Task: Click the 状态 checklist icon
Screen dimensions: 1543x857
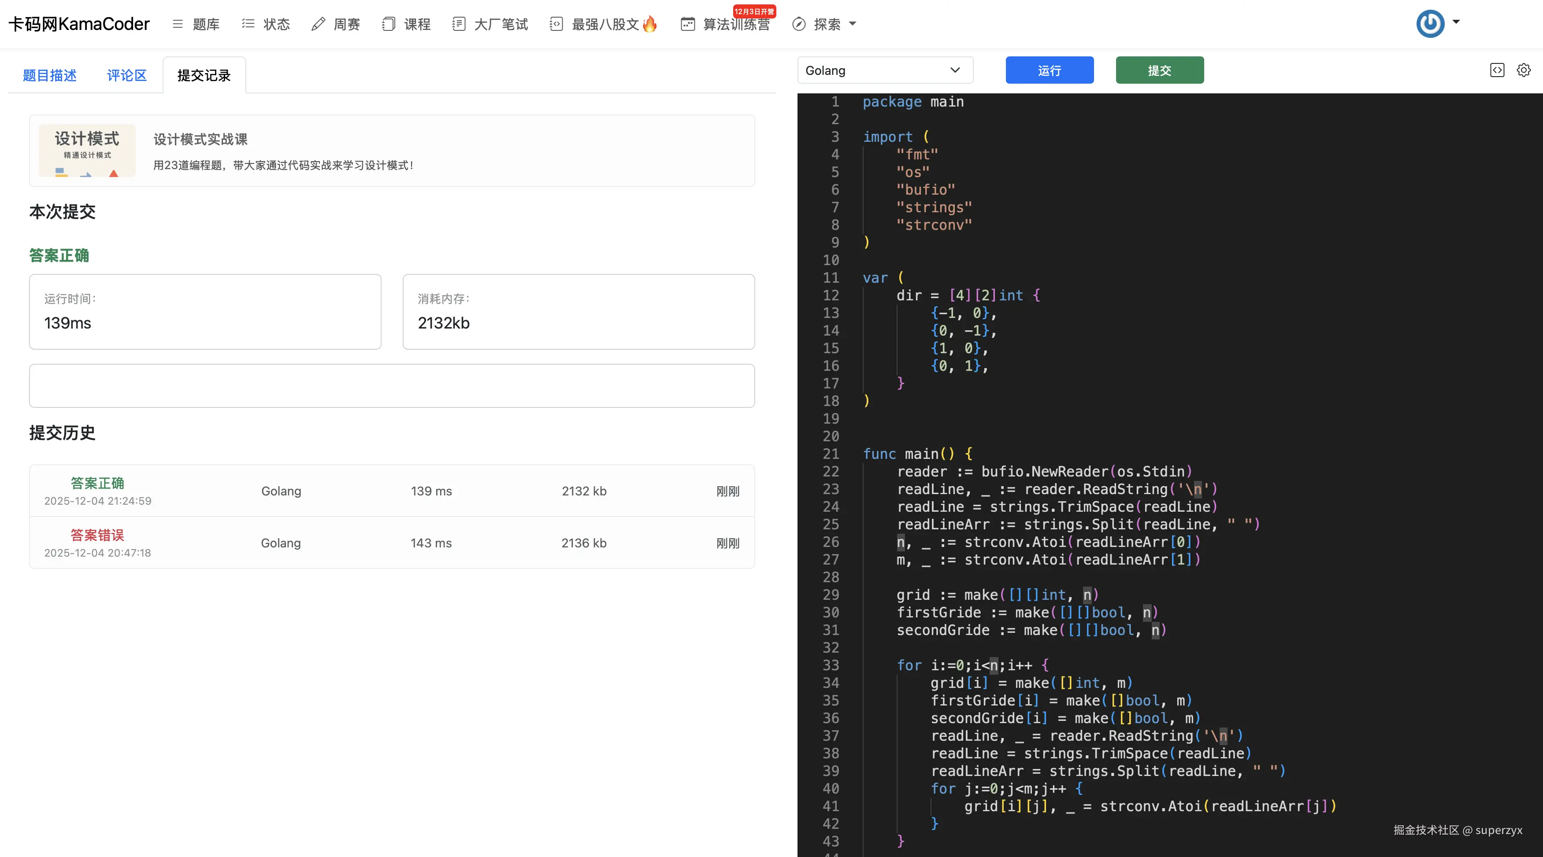Action: 248,24
